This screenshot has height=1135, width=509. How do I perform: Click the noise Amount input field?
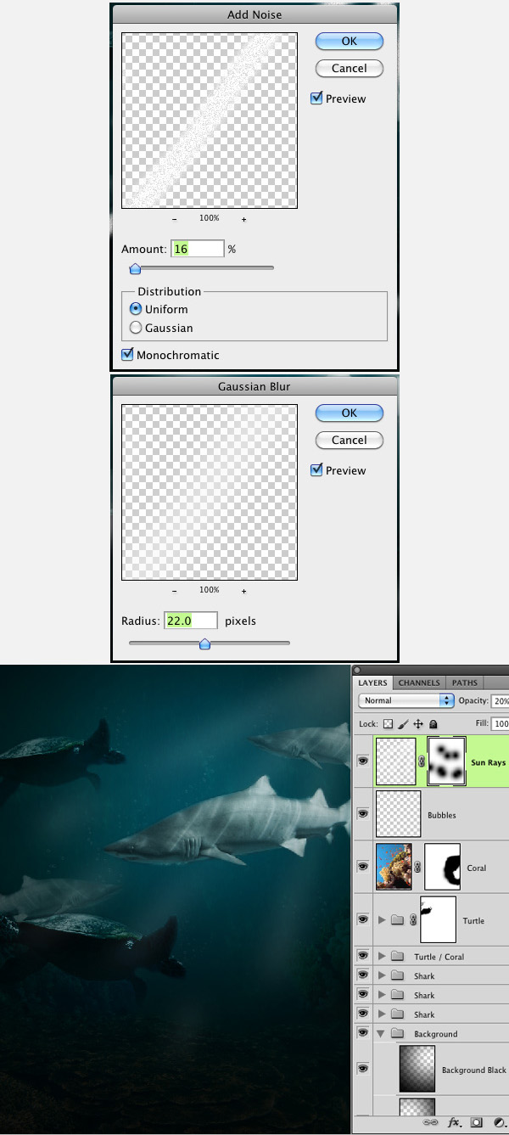(197, 249)
